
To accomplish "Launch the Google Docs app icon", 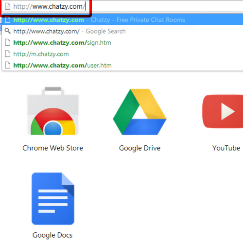I will pyautogui.click(x=53, y=199).
